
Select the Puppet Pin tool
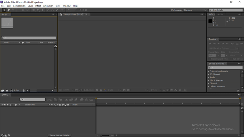(69, 10)
